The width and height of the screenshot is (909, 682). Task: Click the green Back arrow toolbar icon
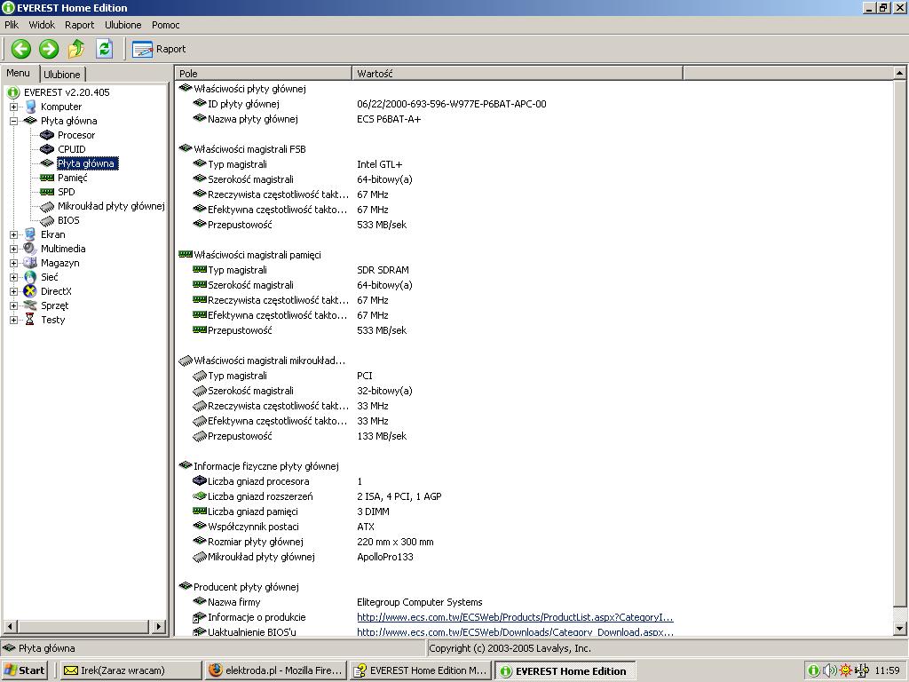point(21,49)
